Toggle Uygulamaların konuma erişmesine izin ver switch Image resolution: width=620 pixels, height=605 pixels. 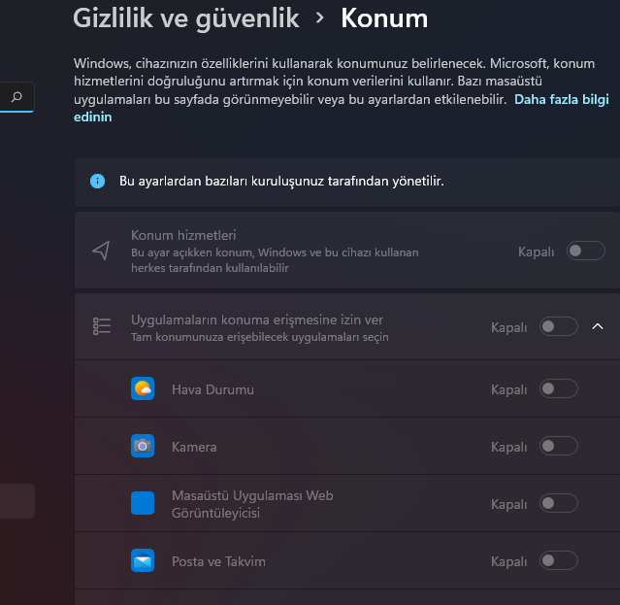(x=558, y=327)
